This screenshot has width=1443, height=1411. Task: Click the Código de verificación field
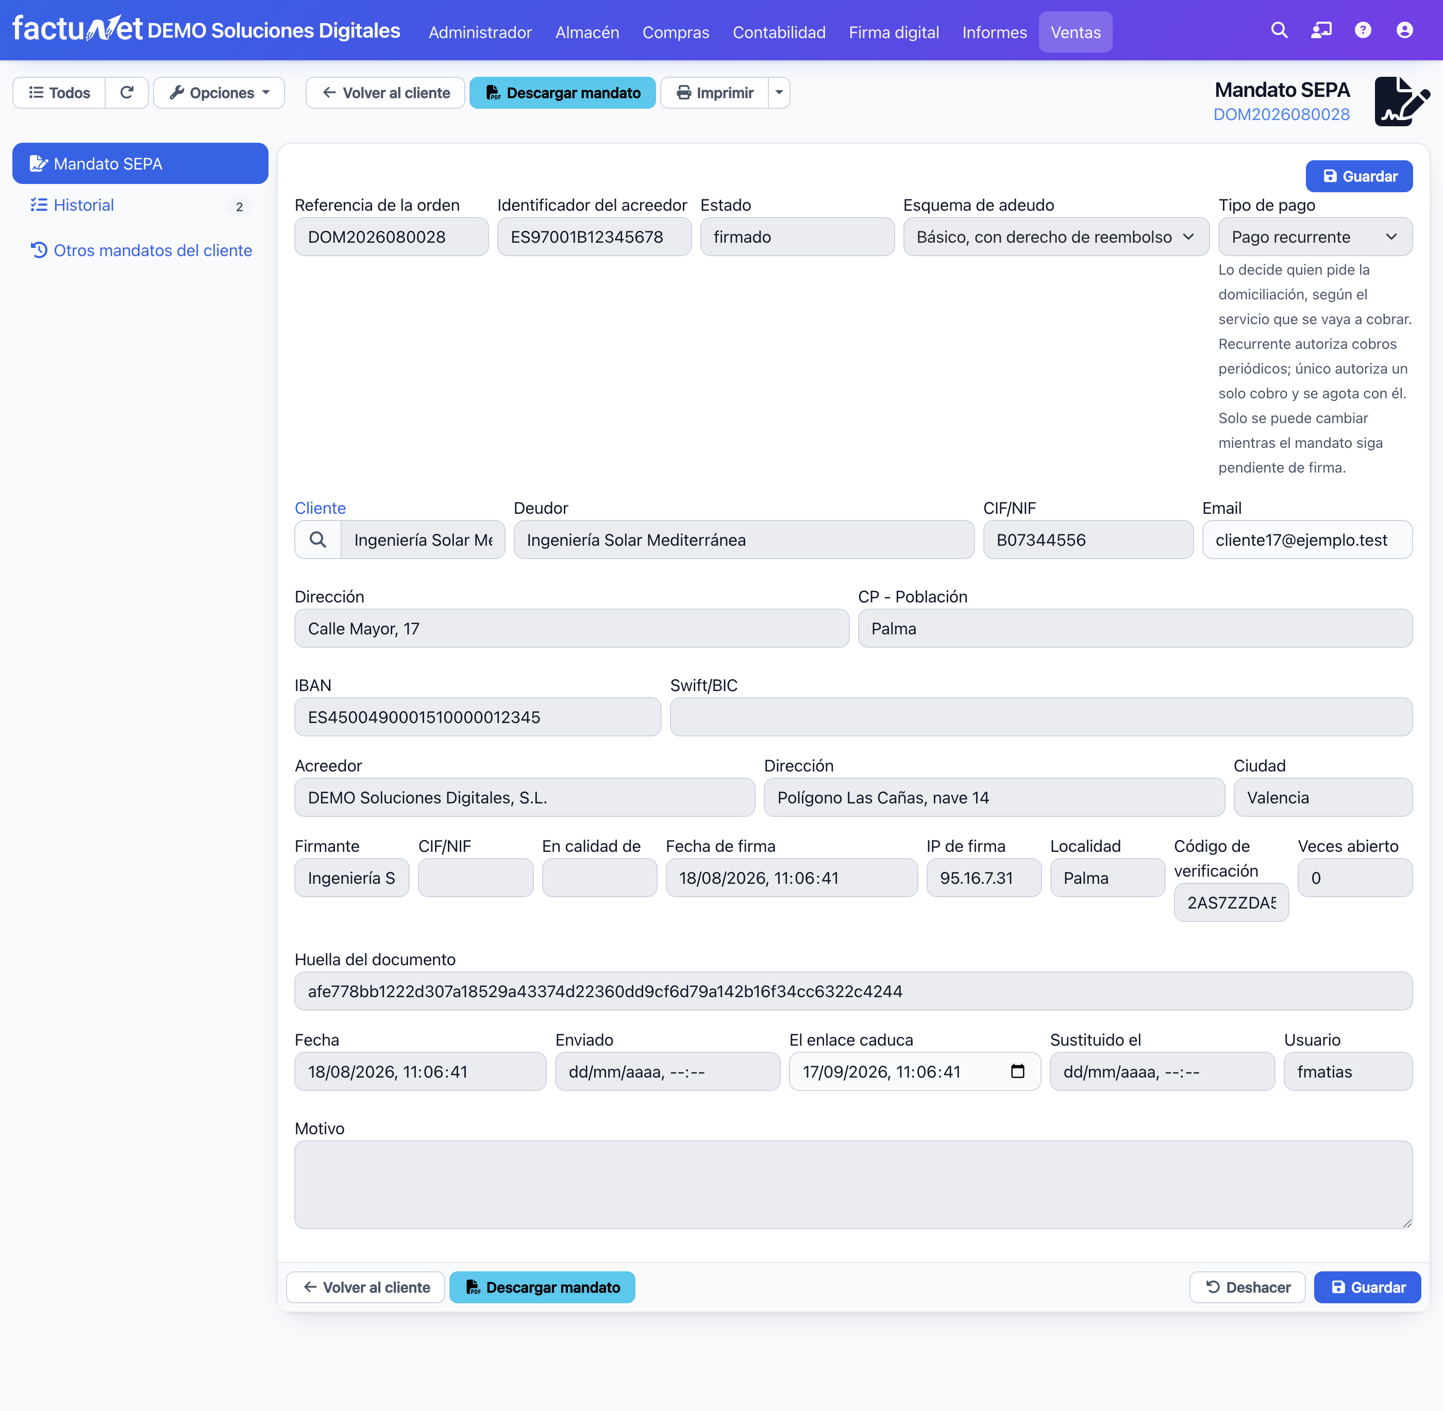click(x=1231, y=902)
